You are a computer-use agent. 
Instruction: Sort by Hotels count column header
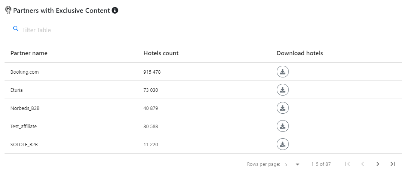click(161, 53)
